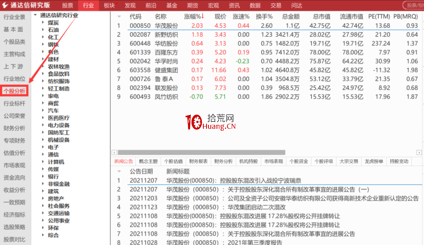Select the 行业 top menu tab
Screen dimensions: 424x245
[88, 5]
